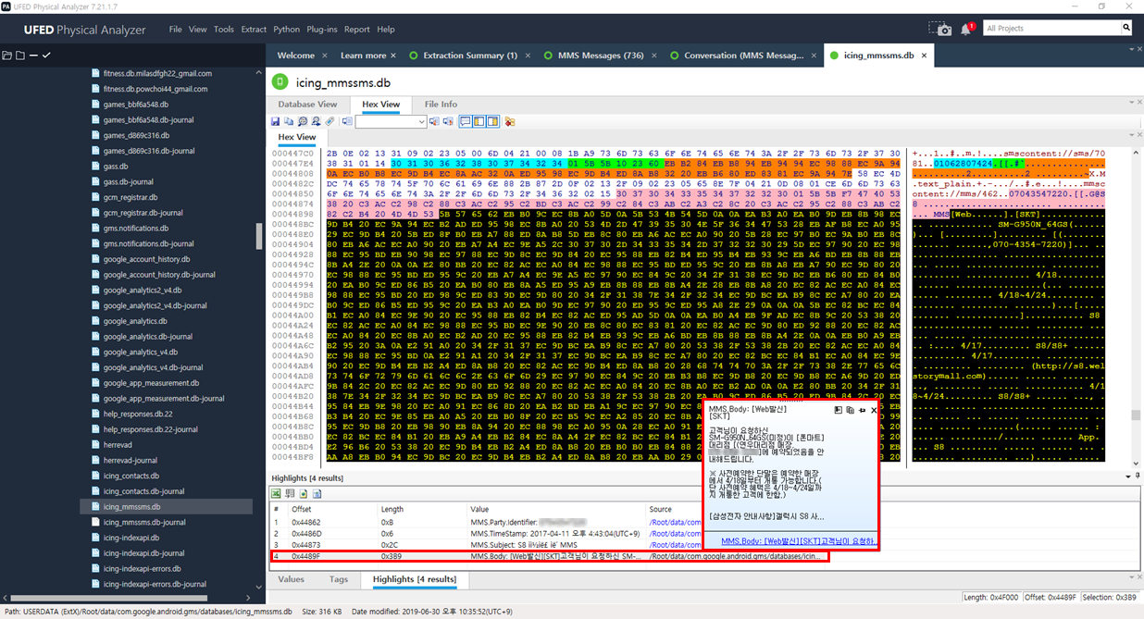
Task: Sort highlights by Length column
Action: (392, 509)
